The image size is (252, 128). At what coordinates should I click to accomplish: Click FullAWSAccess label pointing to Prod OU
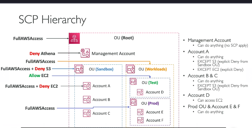coord(40,108)
